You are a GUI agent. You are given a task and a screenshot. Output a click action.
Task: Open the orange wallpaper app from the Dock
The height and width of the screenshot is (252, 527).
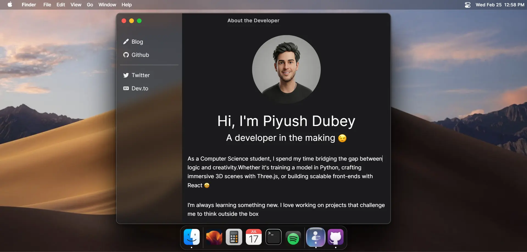pyautogui.click(x=213, y=237)
